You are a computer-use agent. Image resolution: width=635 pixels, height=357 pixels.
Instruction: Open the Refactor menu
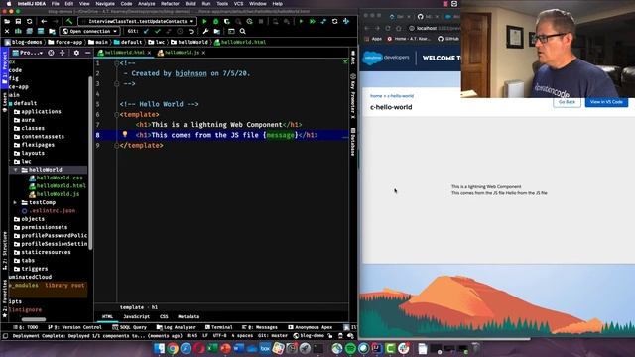[x=170, y=4]
